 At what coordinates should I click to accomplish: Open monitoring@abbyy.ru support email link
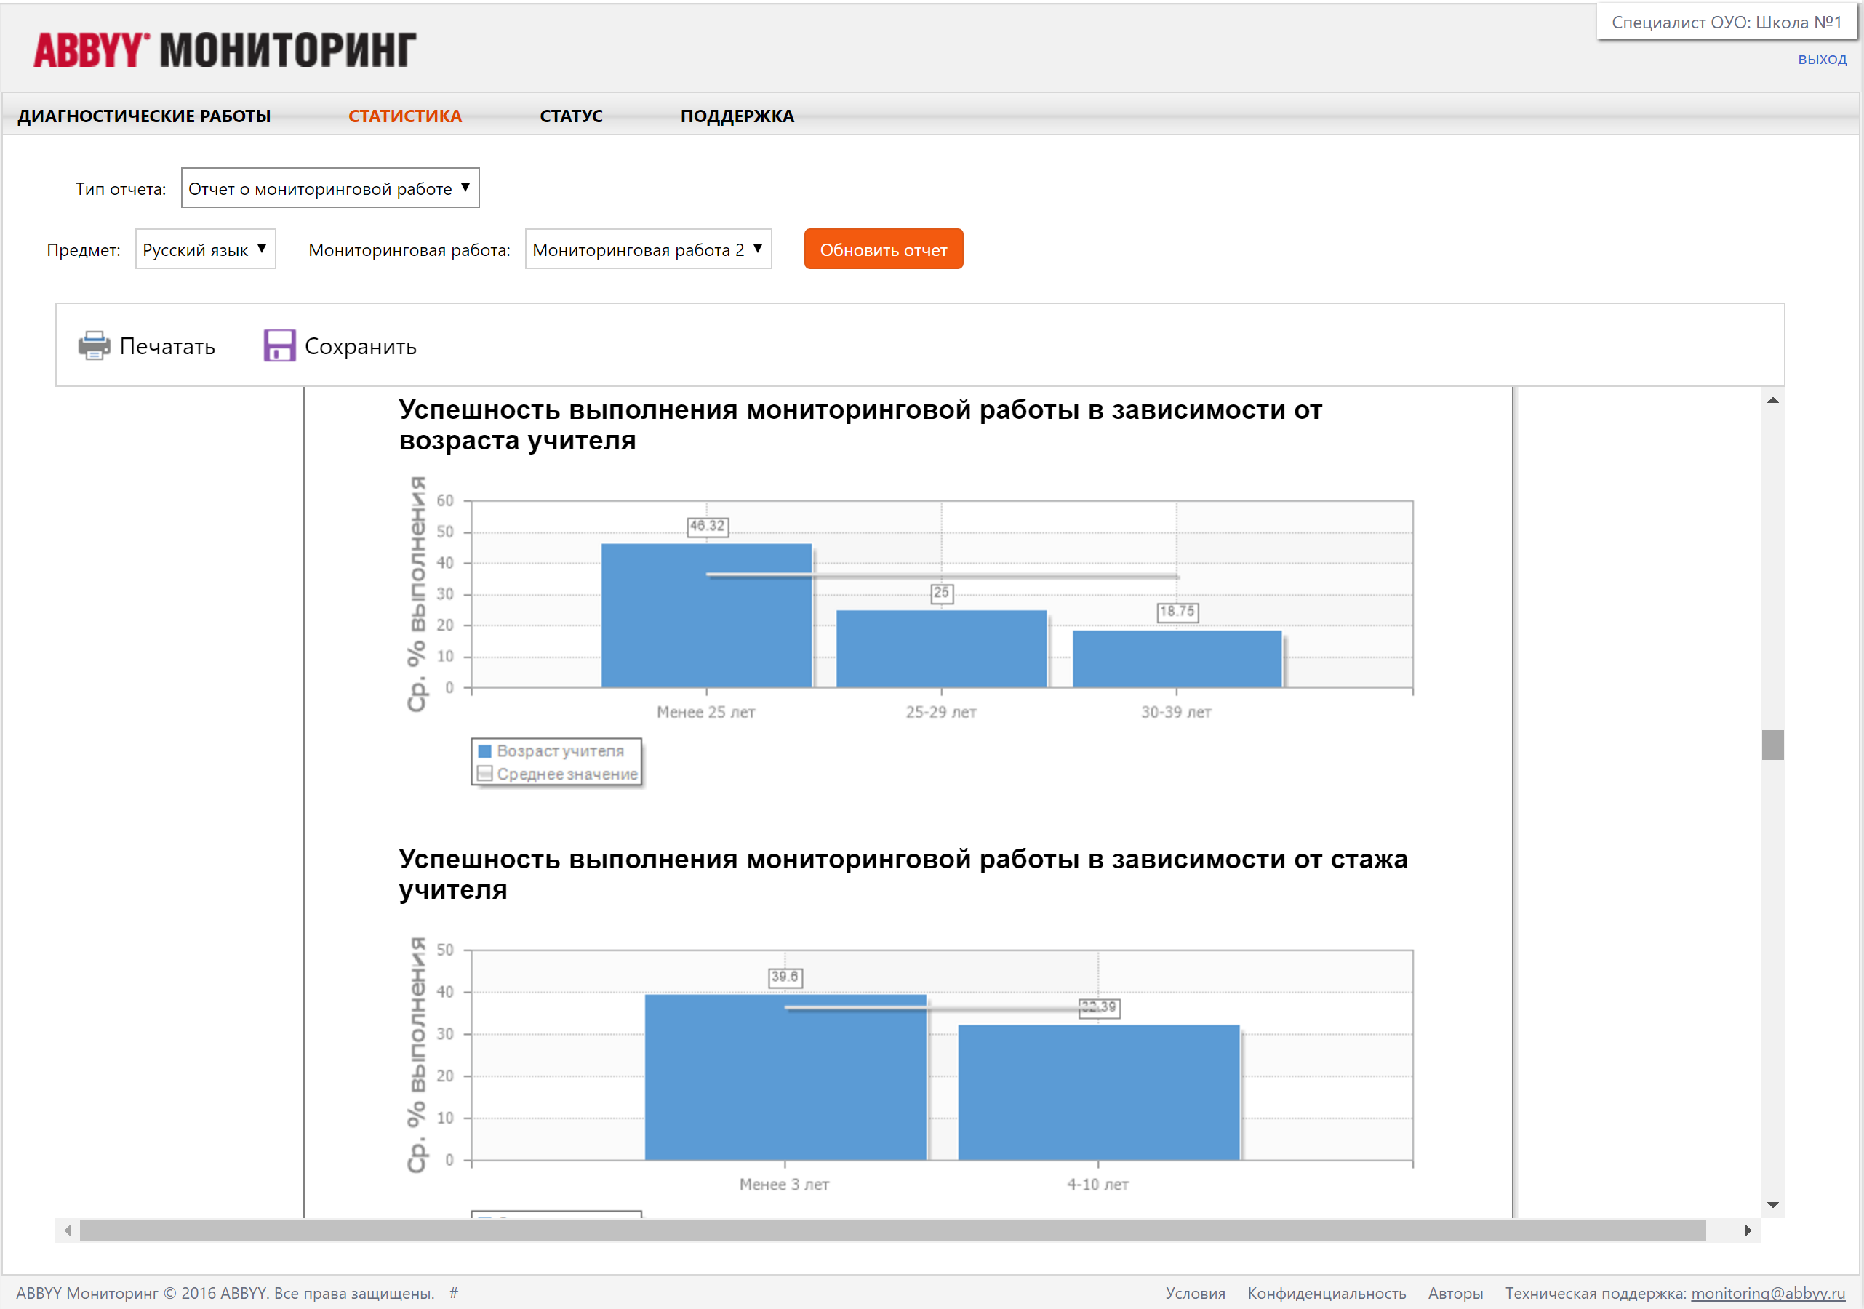[x=1767, y=1293]
